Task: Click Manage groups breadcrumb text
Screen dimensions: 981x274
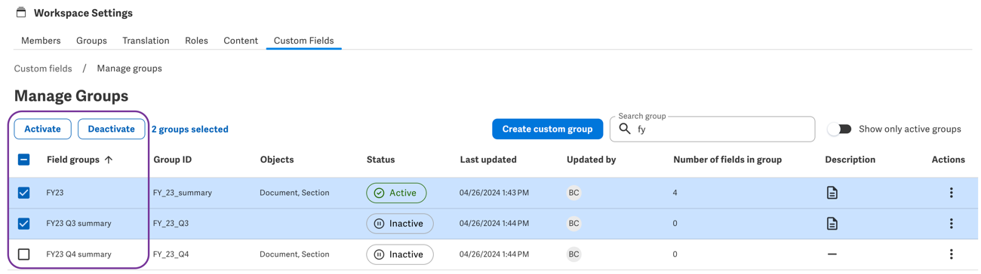Action: [129, 68]
